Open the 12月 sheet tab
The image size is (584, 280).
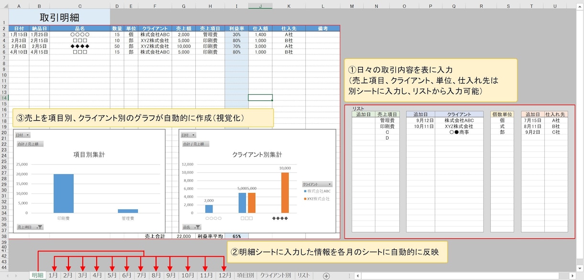point(224,276)
